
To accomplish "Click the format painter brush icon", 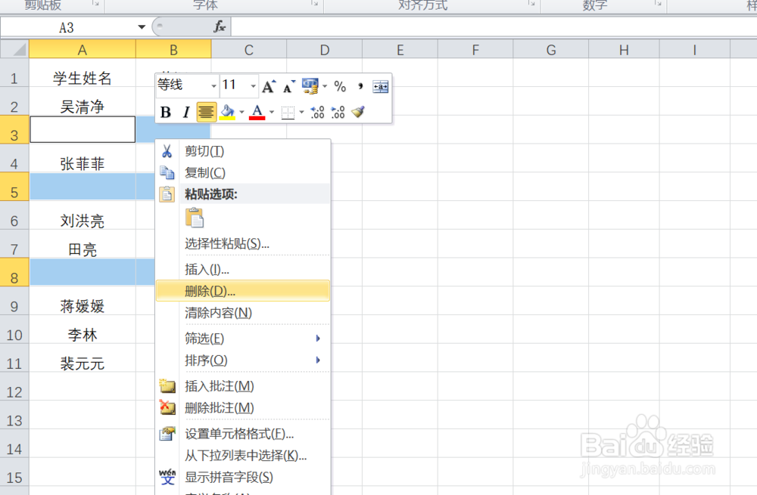I will coord(357,112).
